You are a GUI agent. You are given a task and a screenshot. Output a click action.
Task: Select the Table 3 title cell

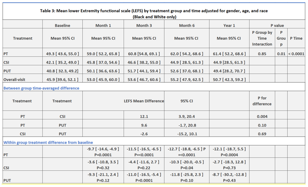coord(154,11)
